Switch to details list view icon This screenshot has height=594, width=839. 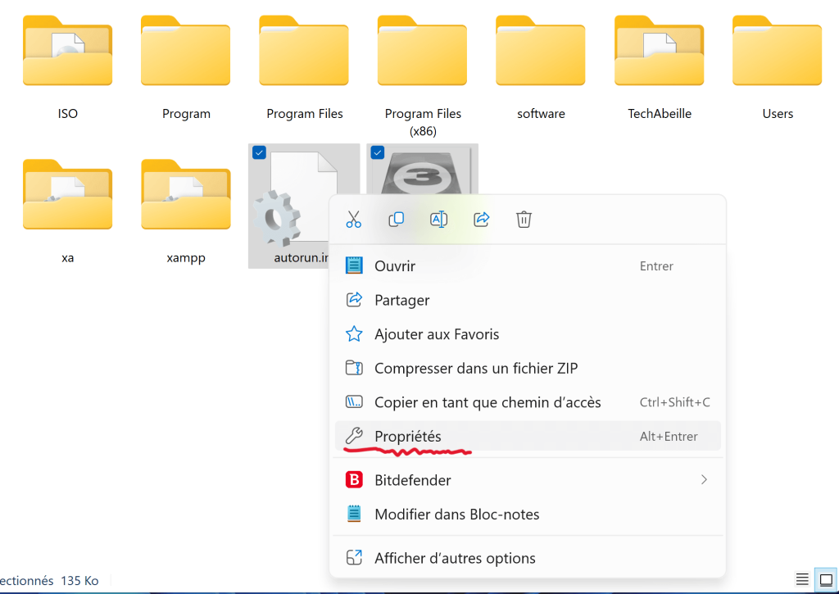802,580
